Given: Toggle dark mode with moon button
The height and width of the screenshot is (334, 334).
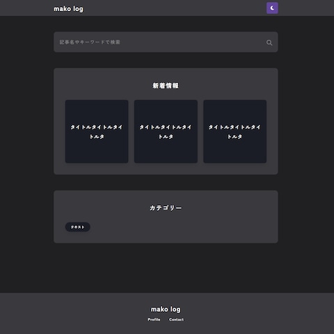Looking at the screenshot, I should [272, 8].
